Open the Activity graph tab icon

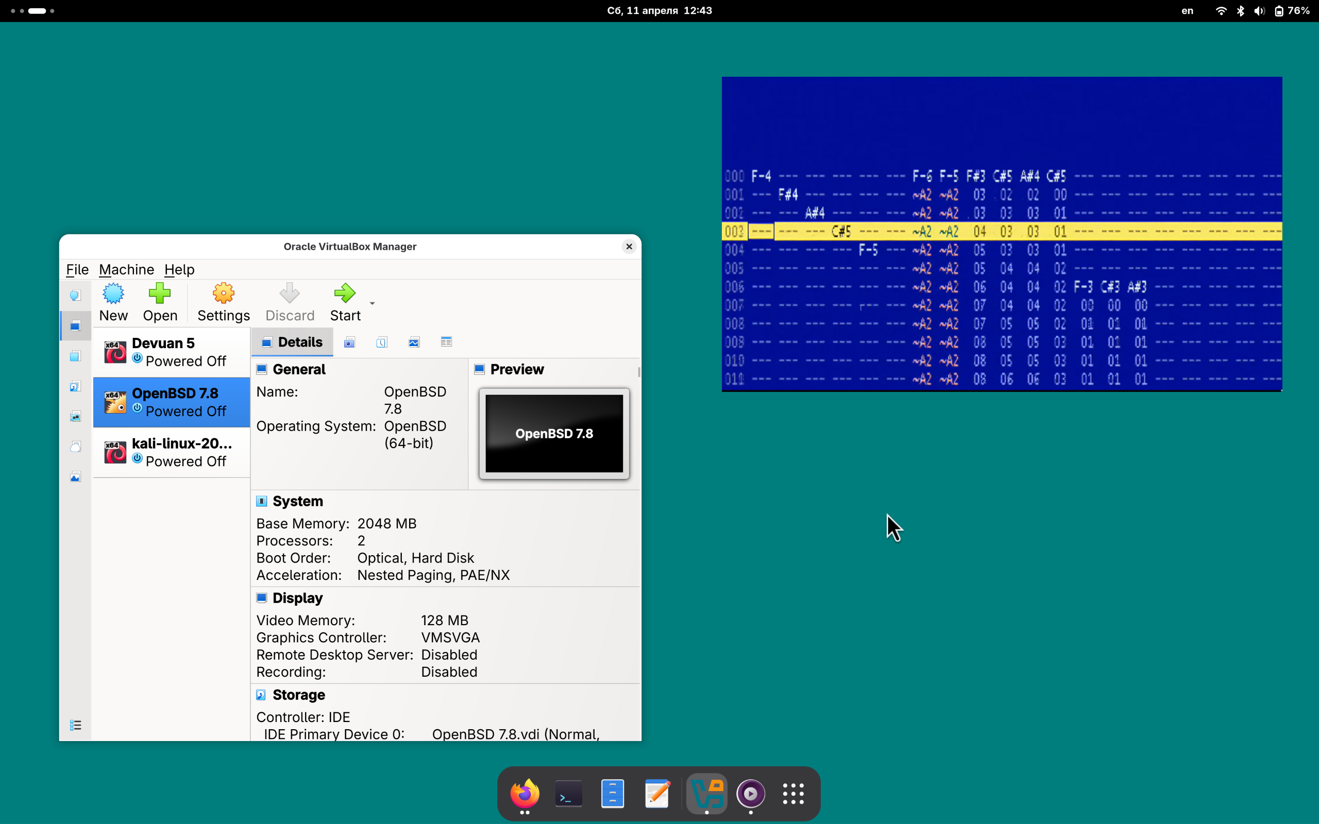coord(414,342)
